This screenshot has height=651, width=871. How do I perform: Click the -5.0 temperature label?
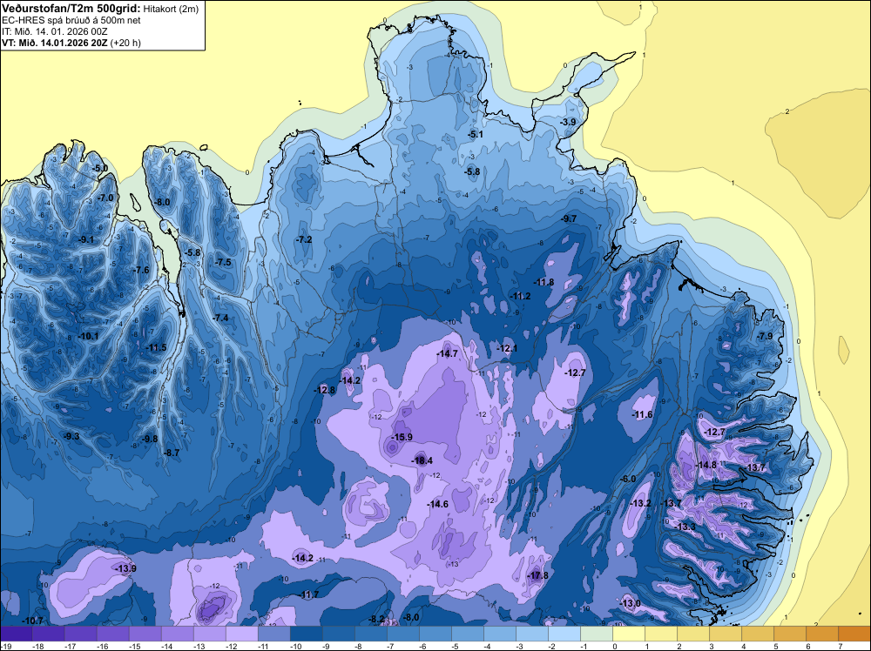[x=100, y=168]
